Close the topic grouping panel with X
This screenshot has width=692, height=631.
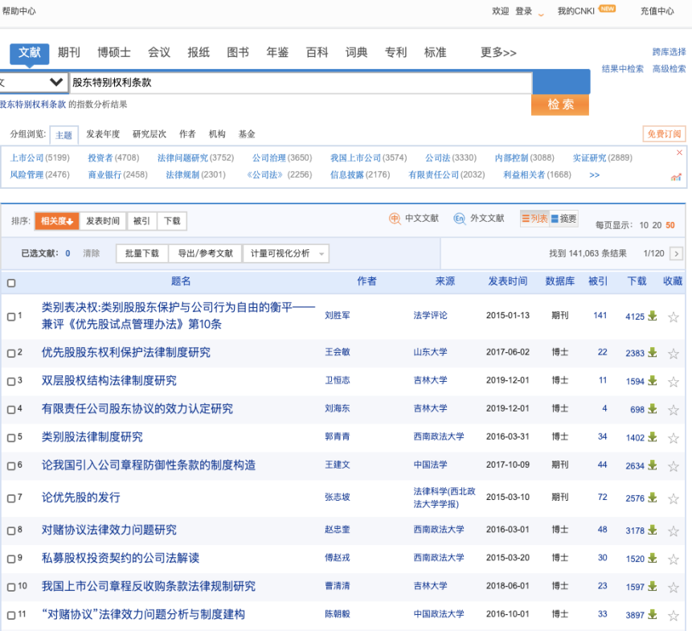click(x=679, y=153)
